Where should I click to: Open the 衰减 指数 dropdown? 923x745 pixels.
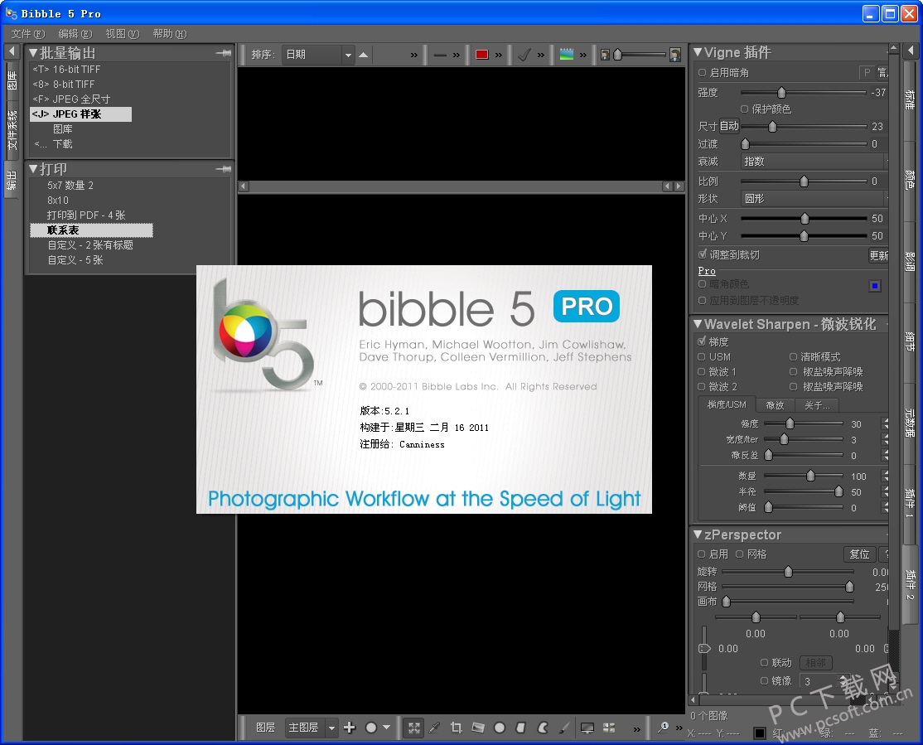814,162
